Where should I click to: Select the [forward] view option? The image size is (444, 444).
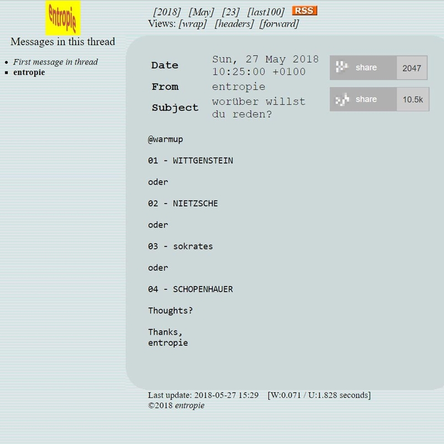click(279, 23)
